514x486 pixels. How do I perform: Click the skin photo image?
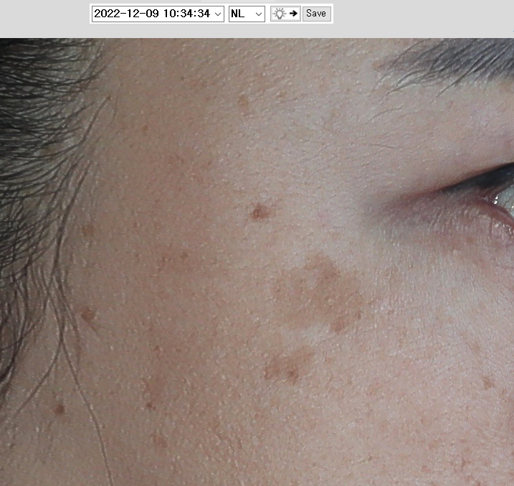pyautogui.click(x=257, y=262)
